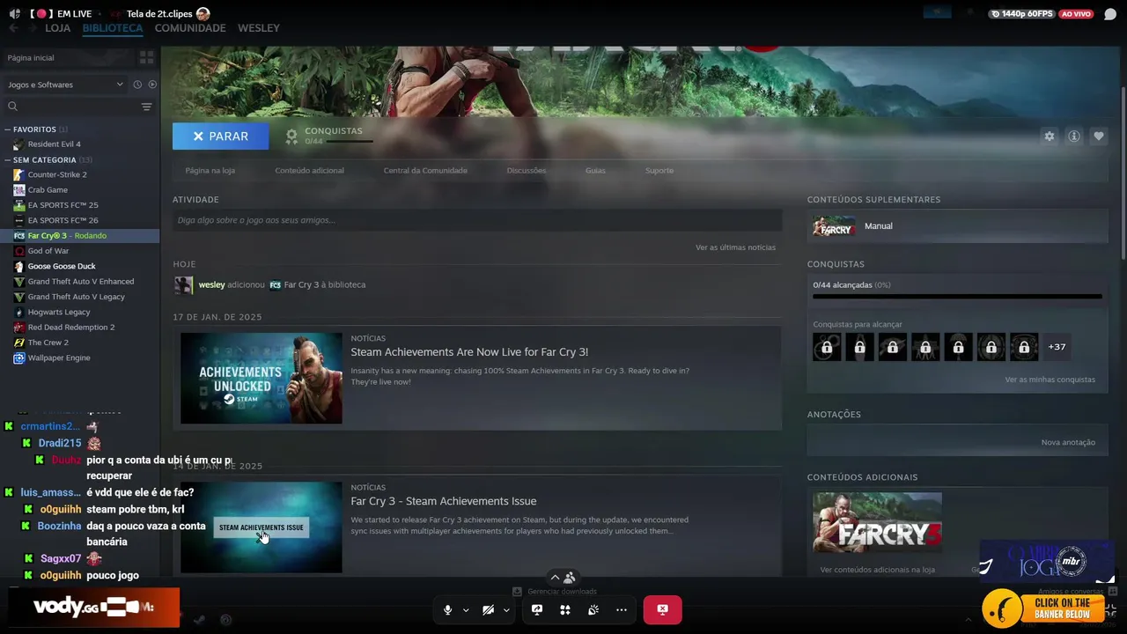Toggle camera in meeting toolbar
The image size is (1127, 634).
tap(488, 609)
